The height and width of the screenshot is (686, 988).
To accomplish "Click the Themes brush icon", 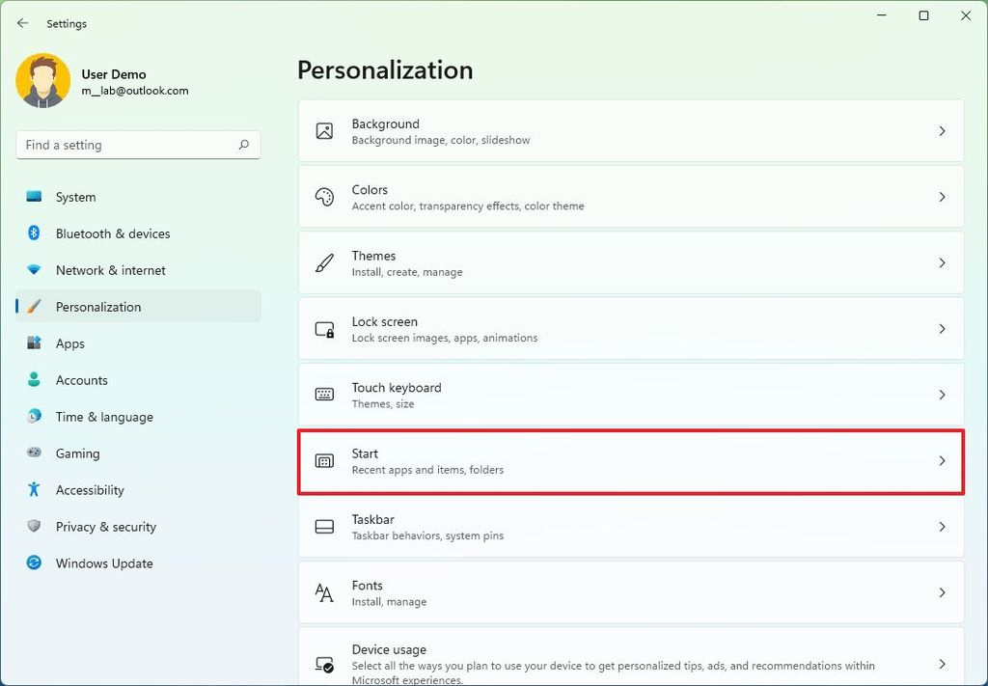I will click(x=323, y=261).
